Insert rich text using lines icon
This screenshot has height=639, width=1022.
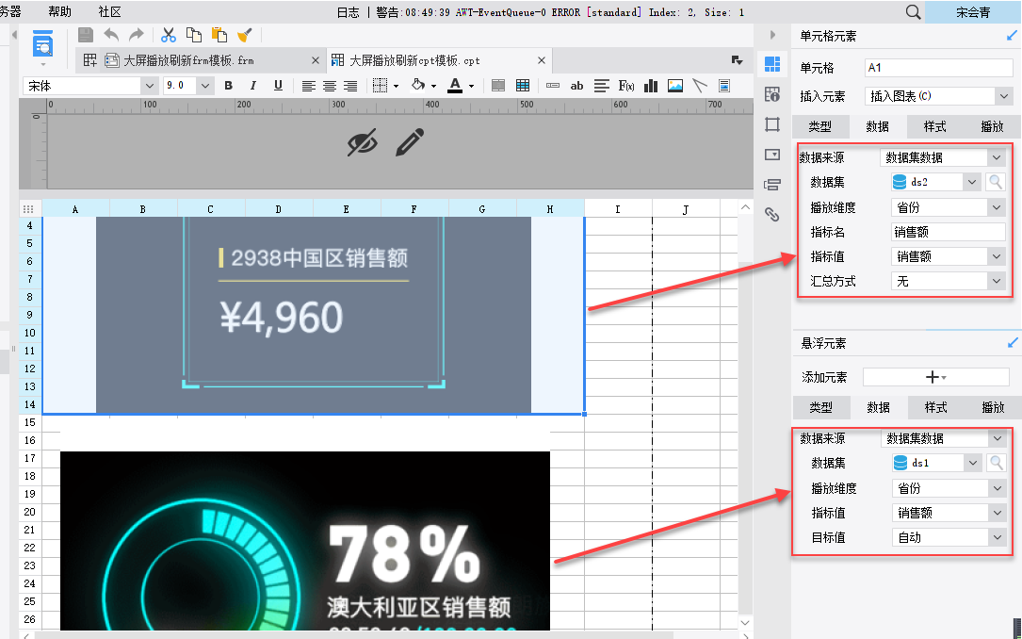click(602, 86)
